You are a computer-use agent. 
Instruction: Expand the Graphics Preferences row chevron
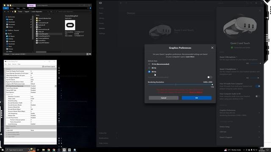coord(259,113)
